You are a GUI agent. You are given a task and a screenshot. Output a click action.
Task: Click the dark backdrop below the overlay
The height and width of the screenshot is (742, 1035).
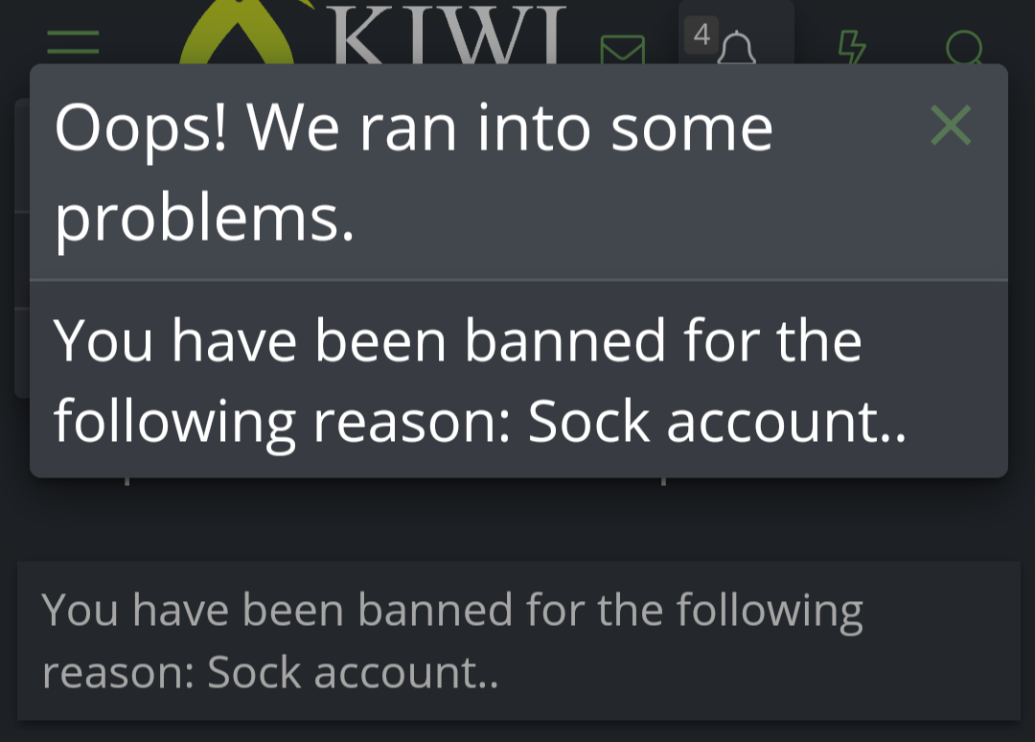pos(517,520)
